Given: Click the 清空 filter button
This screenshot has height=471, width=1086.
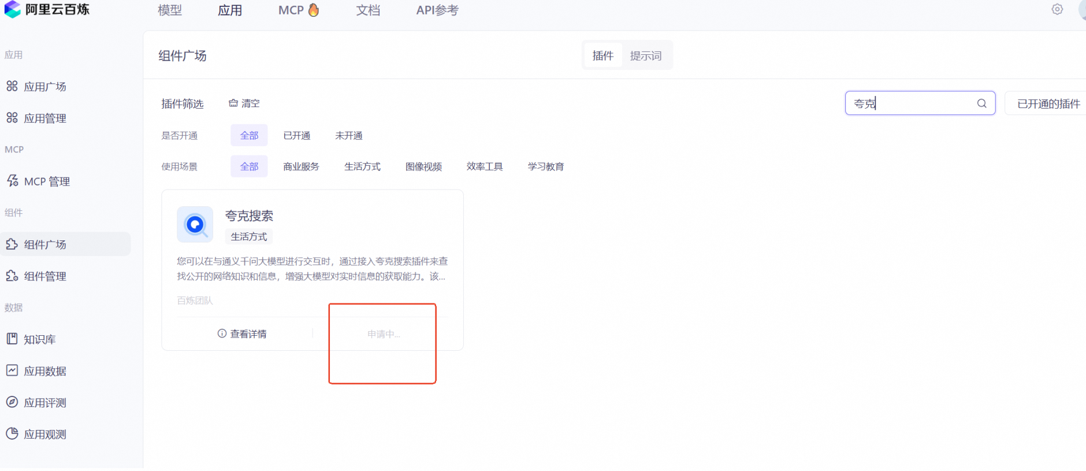Looking at the screenshot, I should pyautogui.click(x=244, y=103).
